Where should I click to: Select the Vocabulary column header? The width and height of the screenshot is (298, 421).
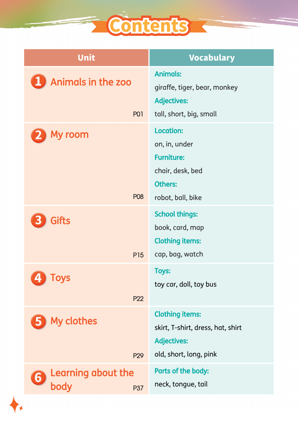(x=212, y=58)
